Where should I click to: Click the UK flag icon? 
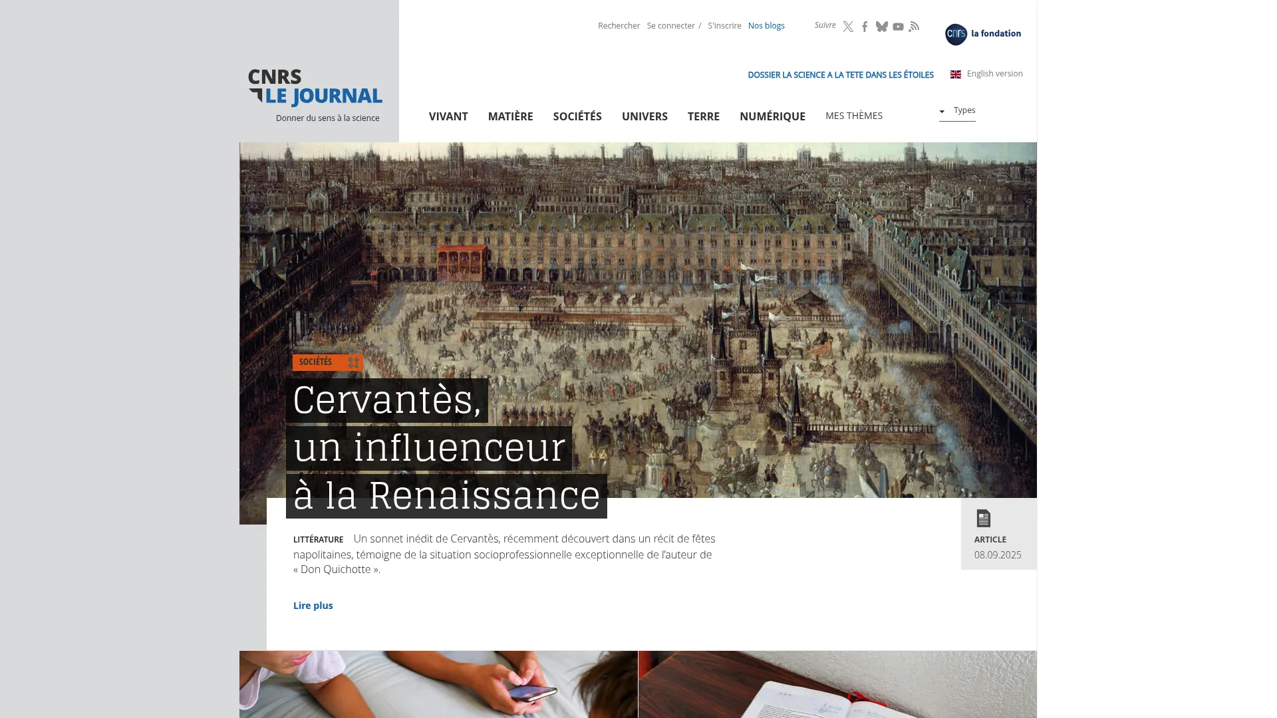tap(956, 74)
